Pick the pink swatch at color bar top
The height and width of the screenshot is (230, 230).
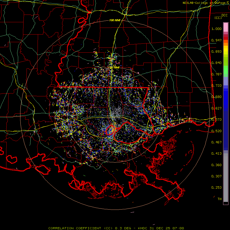click(x=226, y=27)
